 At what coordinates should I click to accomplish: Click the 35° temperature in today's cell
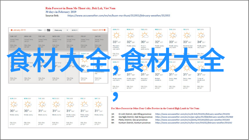pos(83,66)
